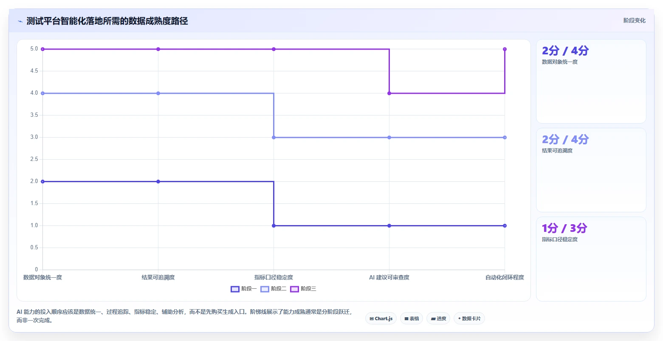Image resolution: width=663 pixels, height=341 pixels.
Task: Click the 阶段变化 label in the header
Action: [x=634, y=21]
